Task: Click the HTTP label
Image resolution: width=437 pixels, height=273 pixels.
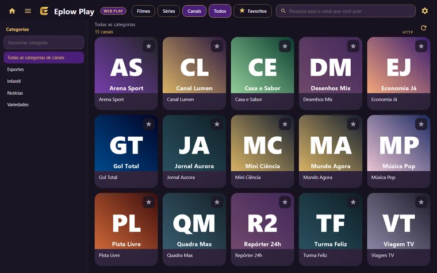Action: pyautogui.click(x=408, y=32)
